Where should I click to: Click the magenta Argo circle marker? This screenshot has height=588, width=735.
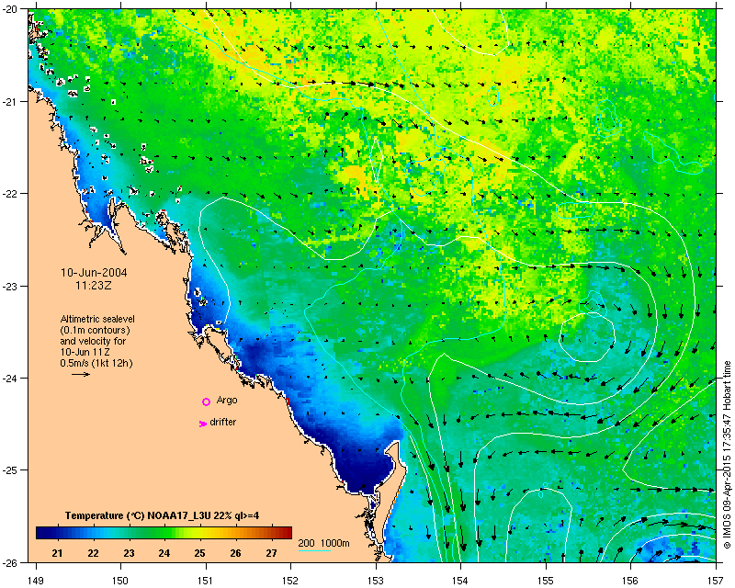tap(206, 401)
